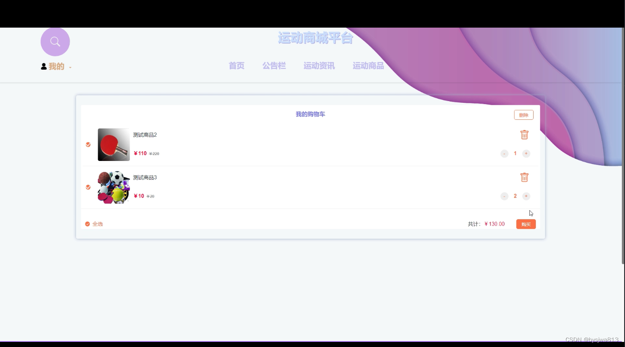Toggle the 全选 select-all checkbox
The height and width of the screenshot is (347, 625).
point(88,224)
